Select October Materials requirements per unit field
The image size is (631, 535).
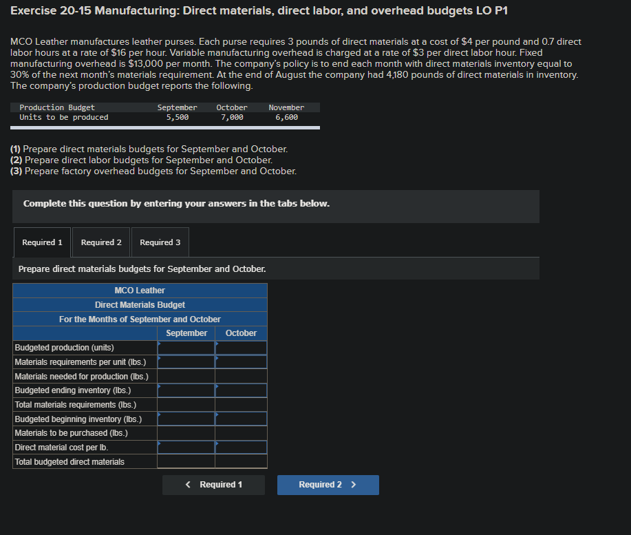click(240, 361)
